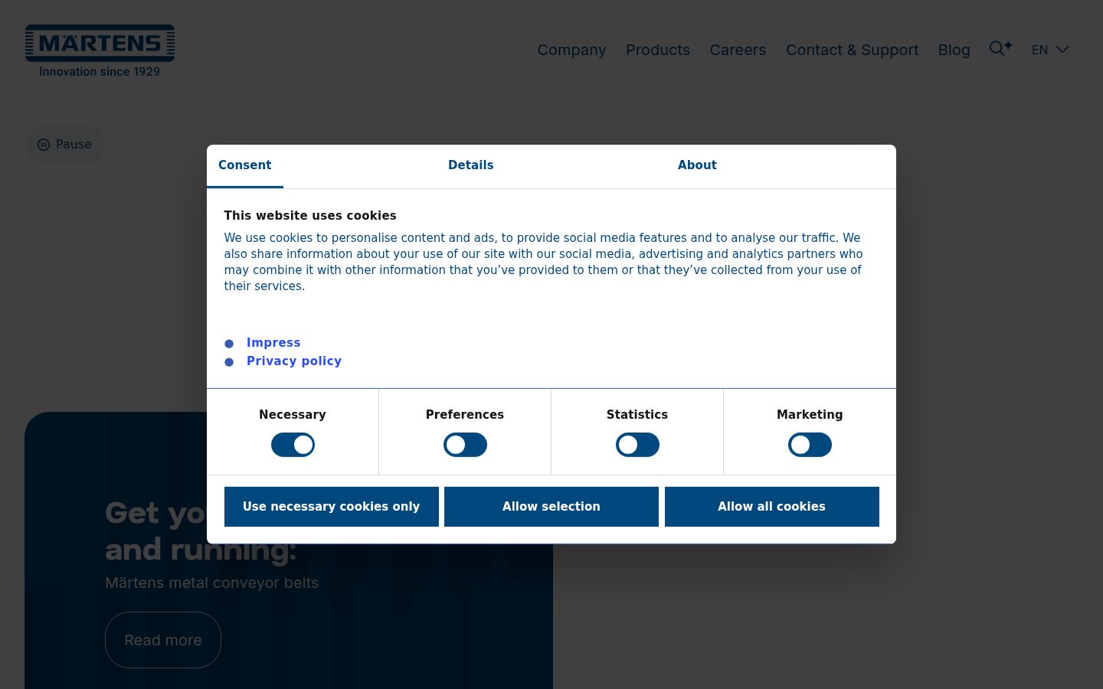The width and height of the screenshot is (1103, 689).
Task: Enable Preferences cookies toggle
Action: [465, 445]
